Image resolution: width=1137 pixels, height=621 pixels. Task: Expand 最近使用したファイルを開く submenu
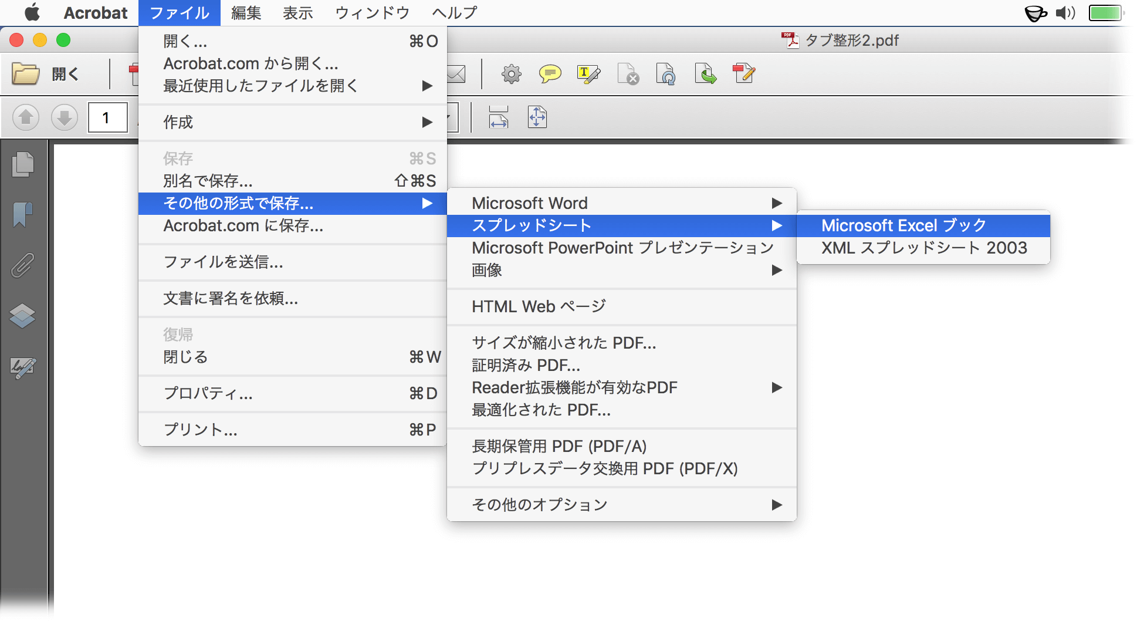[292, 86]
